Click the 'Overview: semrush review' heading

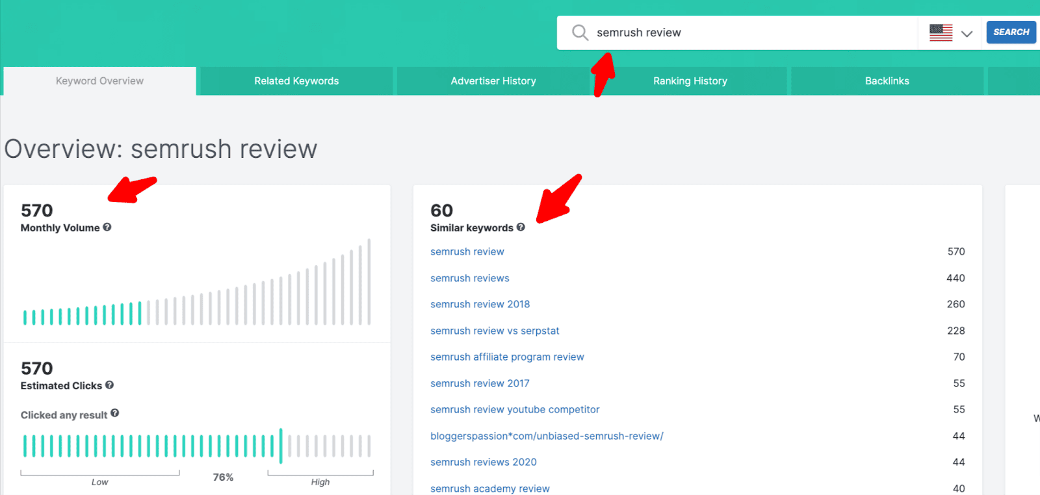coord(161,149)
